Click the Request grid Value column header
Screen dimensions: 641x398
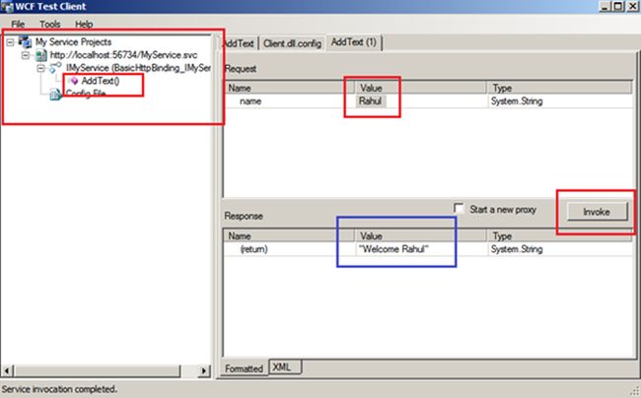[x=421, y=88]
